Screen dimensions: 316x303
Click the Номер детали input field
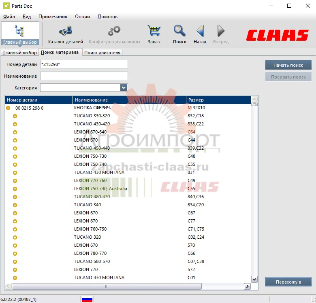click(84, 64)
